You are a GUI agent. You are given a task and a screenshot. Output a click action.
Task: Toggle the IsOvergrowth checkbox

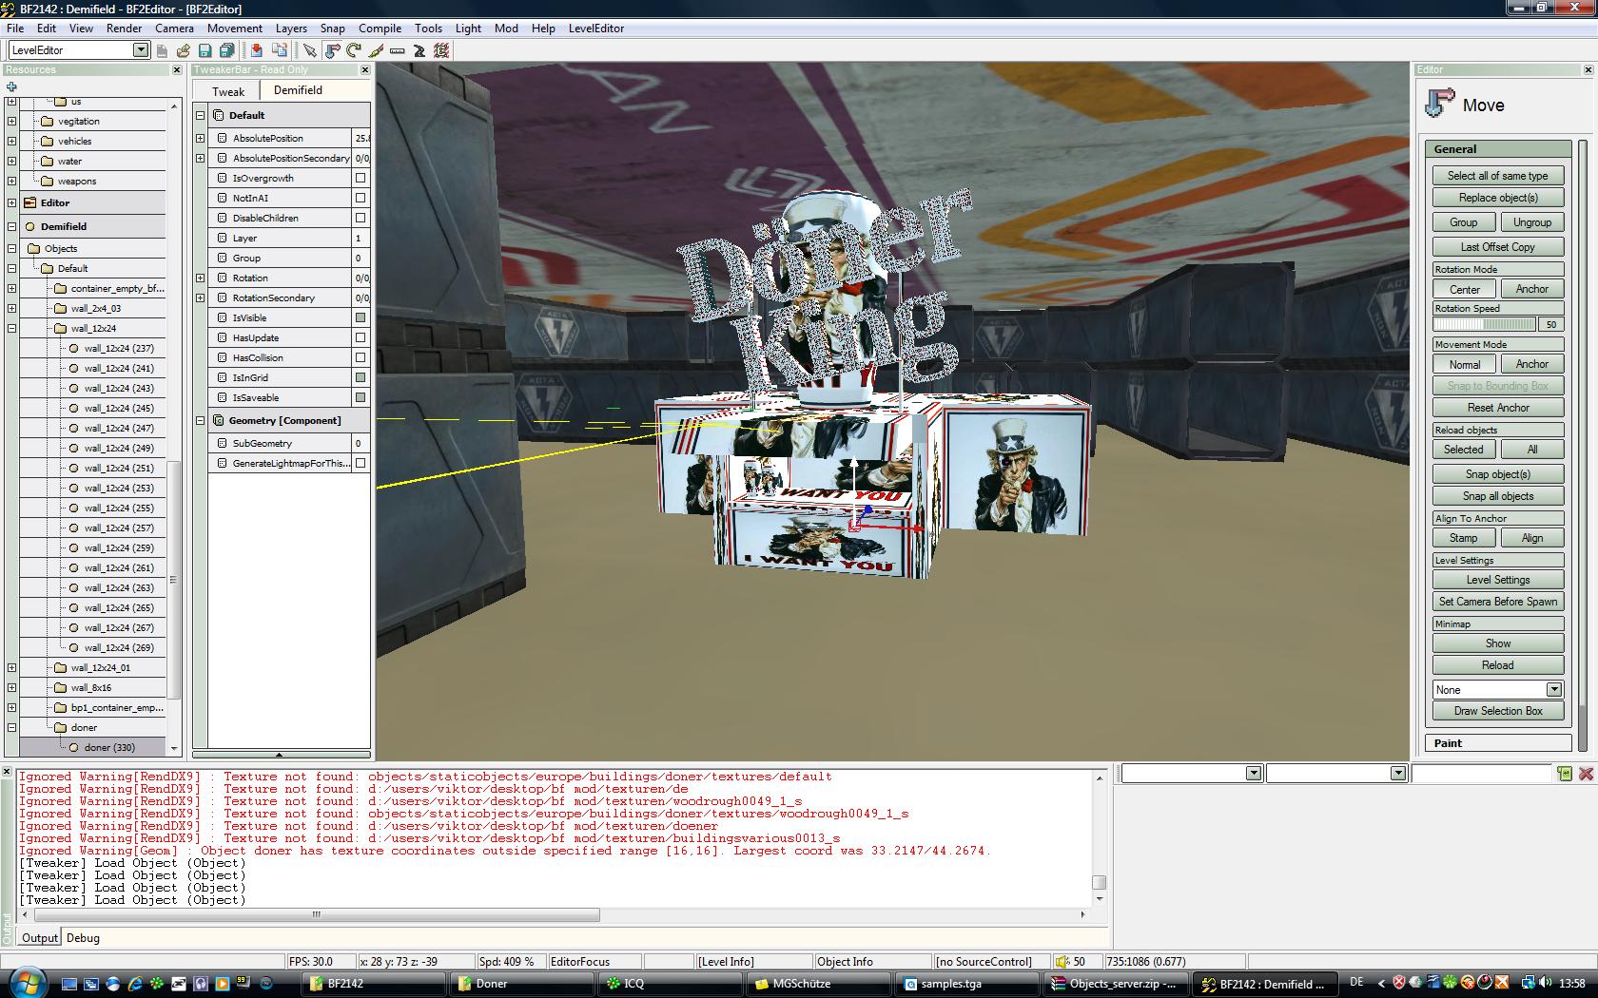coord(361,178)
